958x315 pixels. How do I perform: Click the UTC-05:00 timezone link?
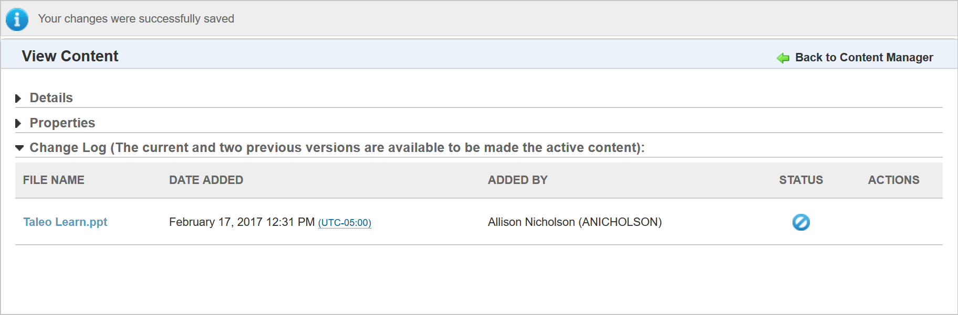pos(345,223)
